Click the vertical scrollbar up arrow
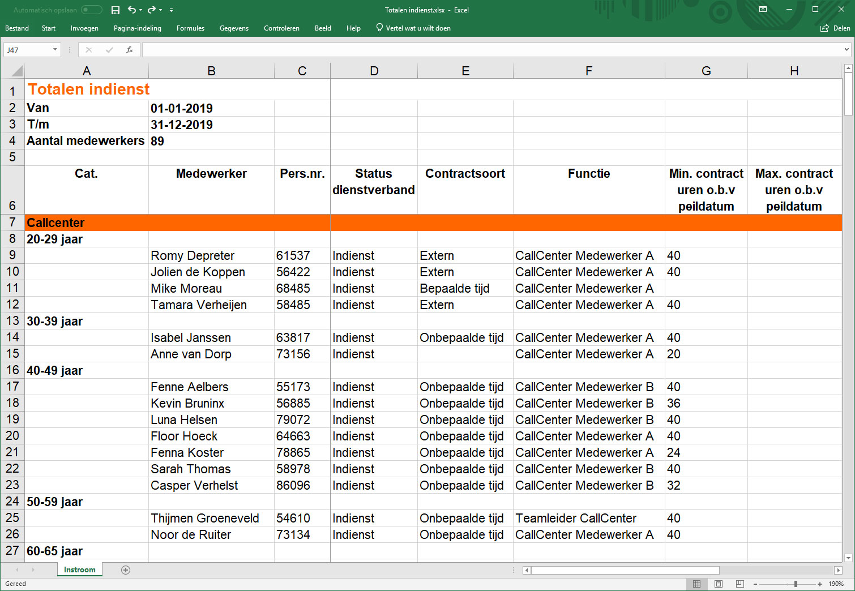 [848, 68]
